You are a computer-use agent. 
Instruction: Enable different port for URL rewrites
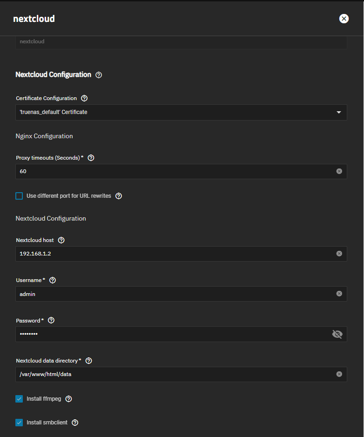pos(19,196)
